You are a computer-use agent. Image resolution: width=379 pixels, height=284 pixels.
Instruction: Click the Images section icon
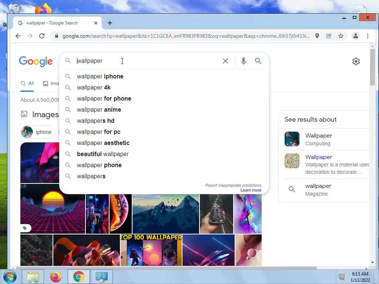(24, 114)
